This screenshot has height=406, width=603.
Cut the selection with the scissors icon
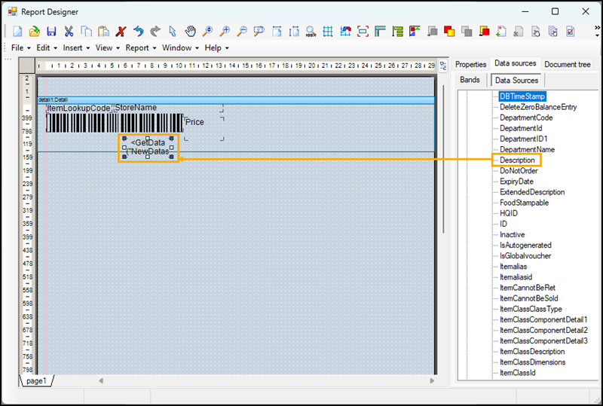[x=69, y=32]
